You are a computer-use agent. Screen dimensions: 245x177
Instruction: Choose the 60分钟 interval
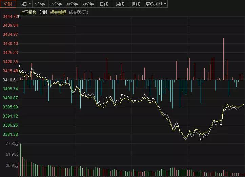(88, 4)
